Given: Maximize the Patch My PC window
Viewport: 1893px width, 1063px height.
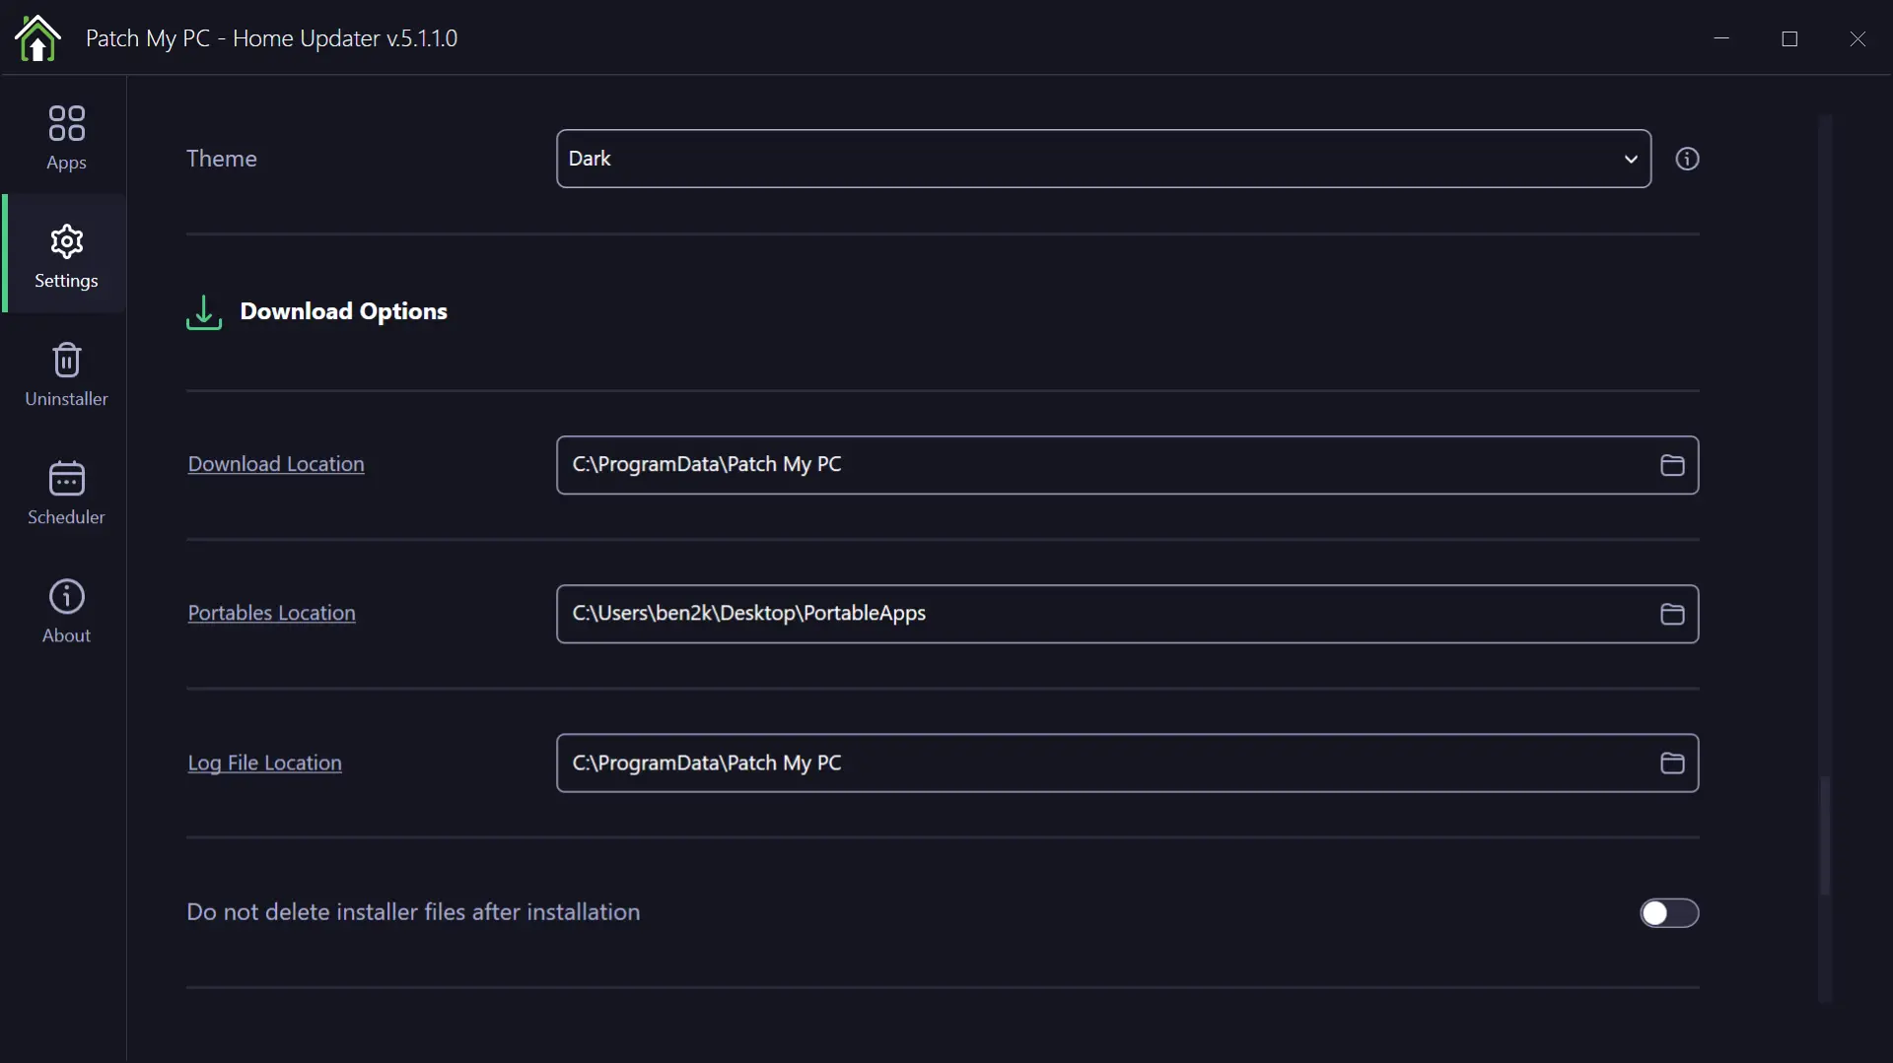Looking at the screenshot, I should tap(1789, 38).
